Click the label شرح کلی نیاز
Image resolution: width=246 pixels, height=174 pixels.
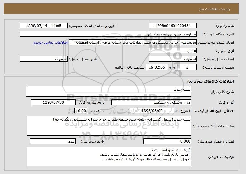(x=222, y=92)
